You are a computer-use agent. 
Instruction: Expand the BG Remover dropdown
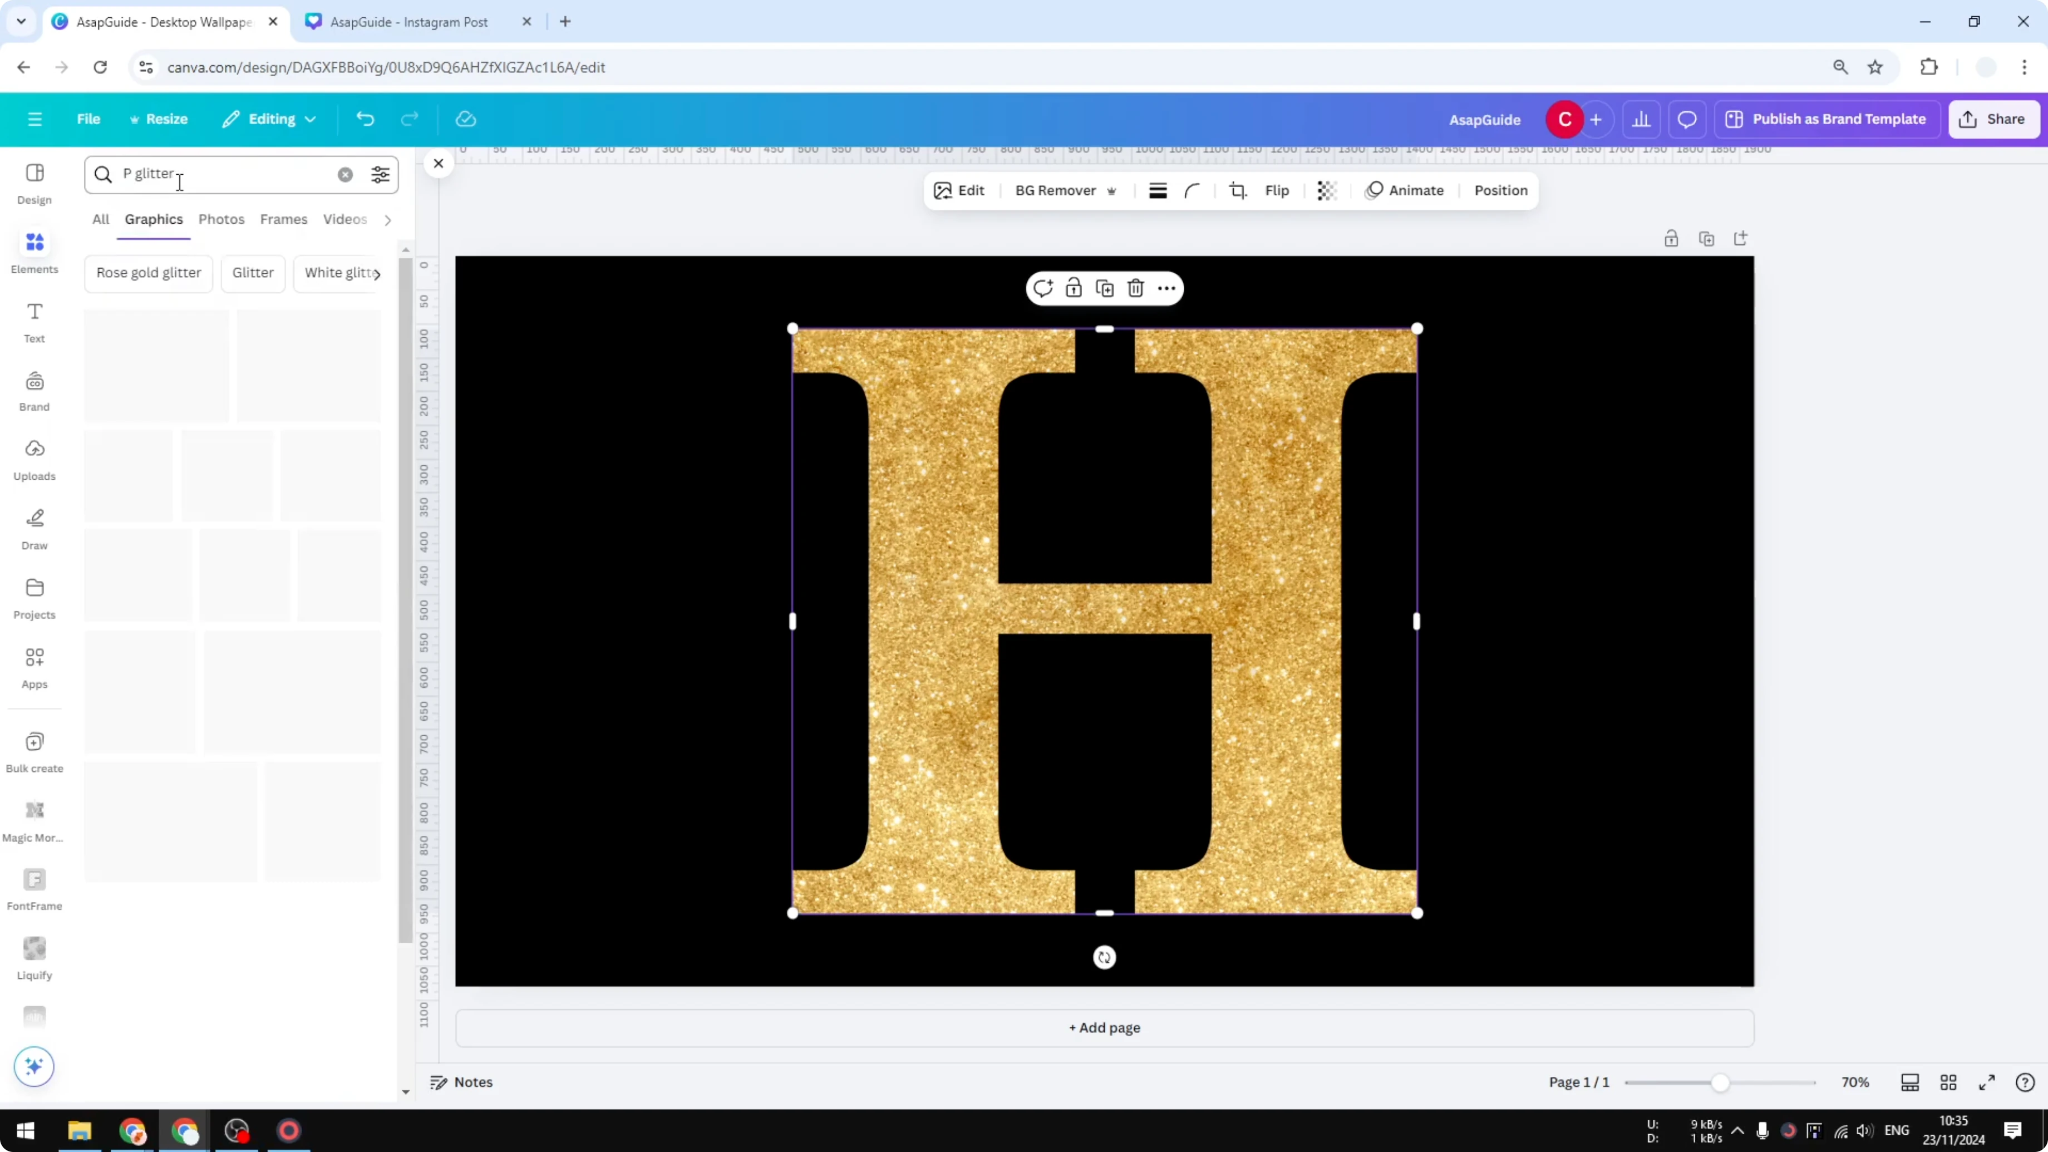1111,191
